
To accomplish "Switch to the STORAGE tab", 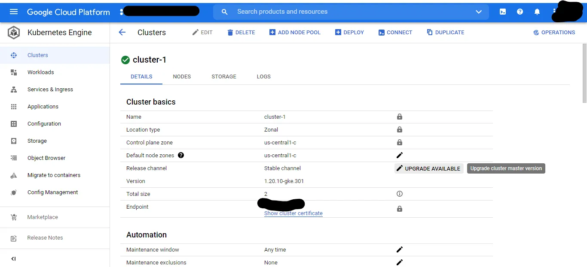I will click(x=224, y=77).
